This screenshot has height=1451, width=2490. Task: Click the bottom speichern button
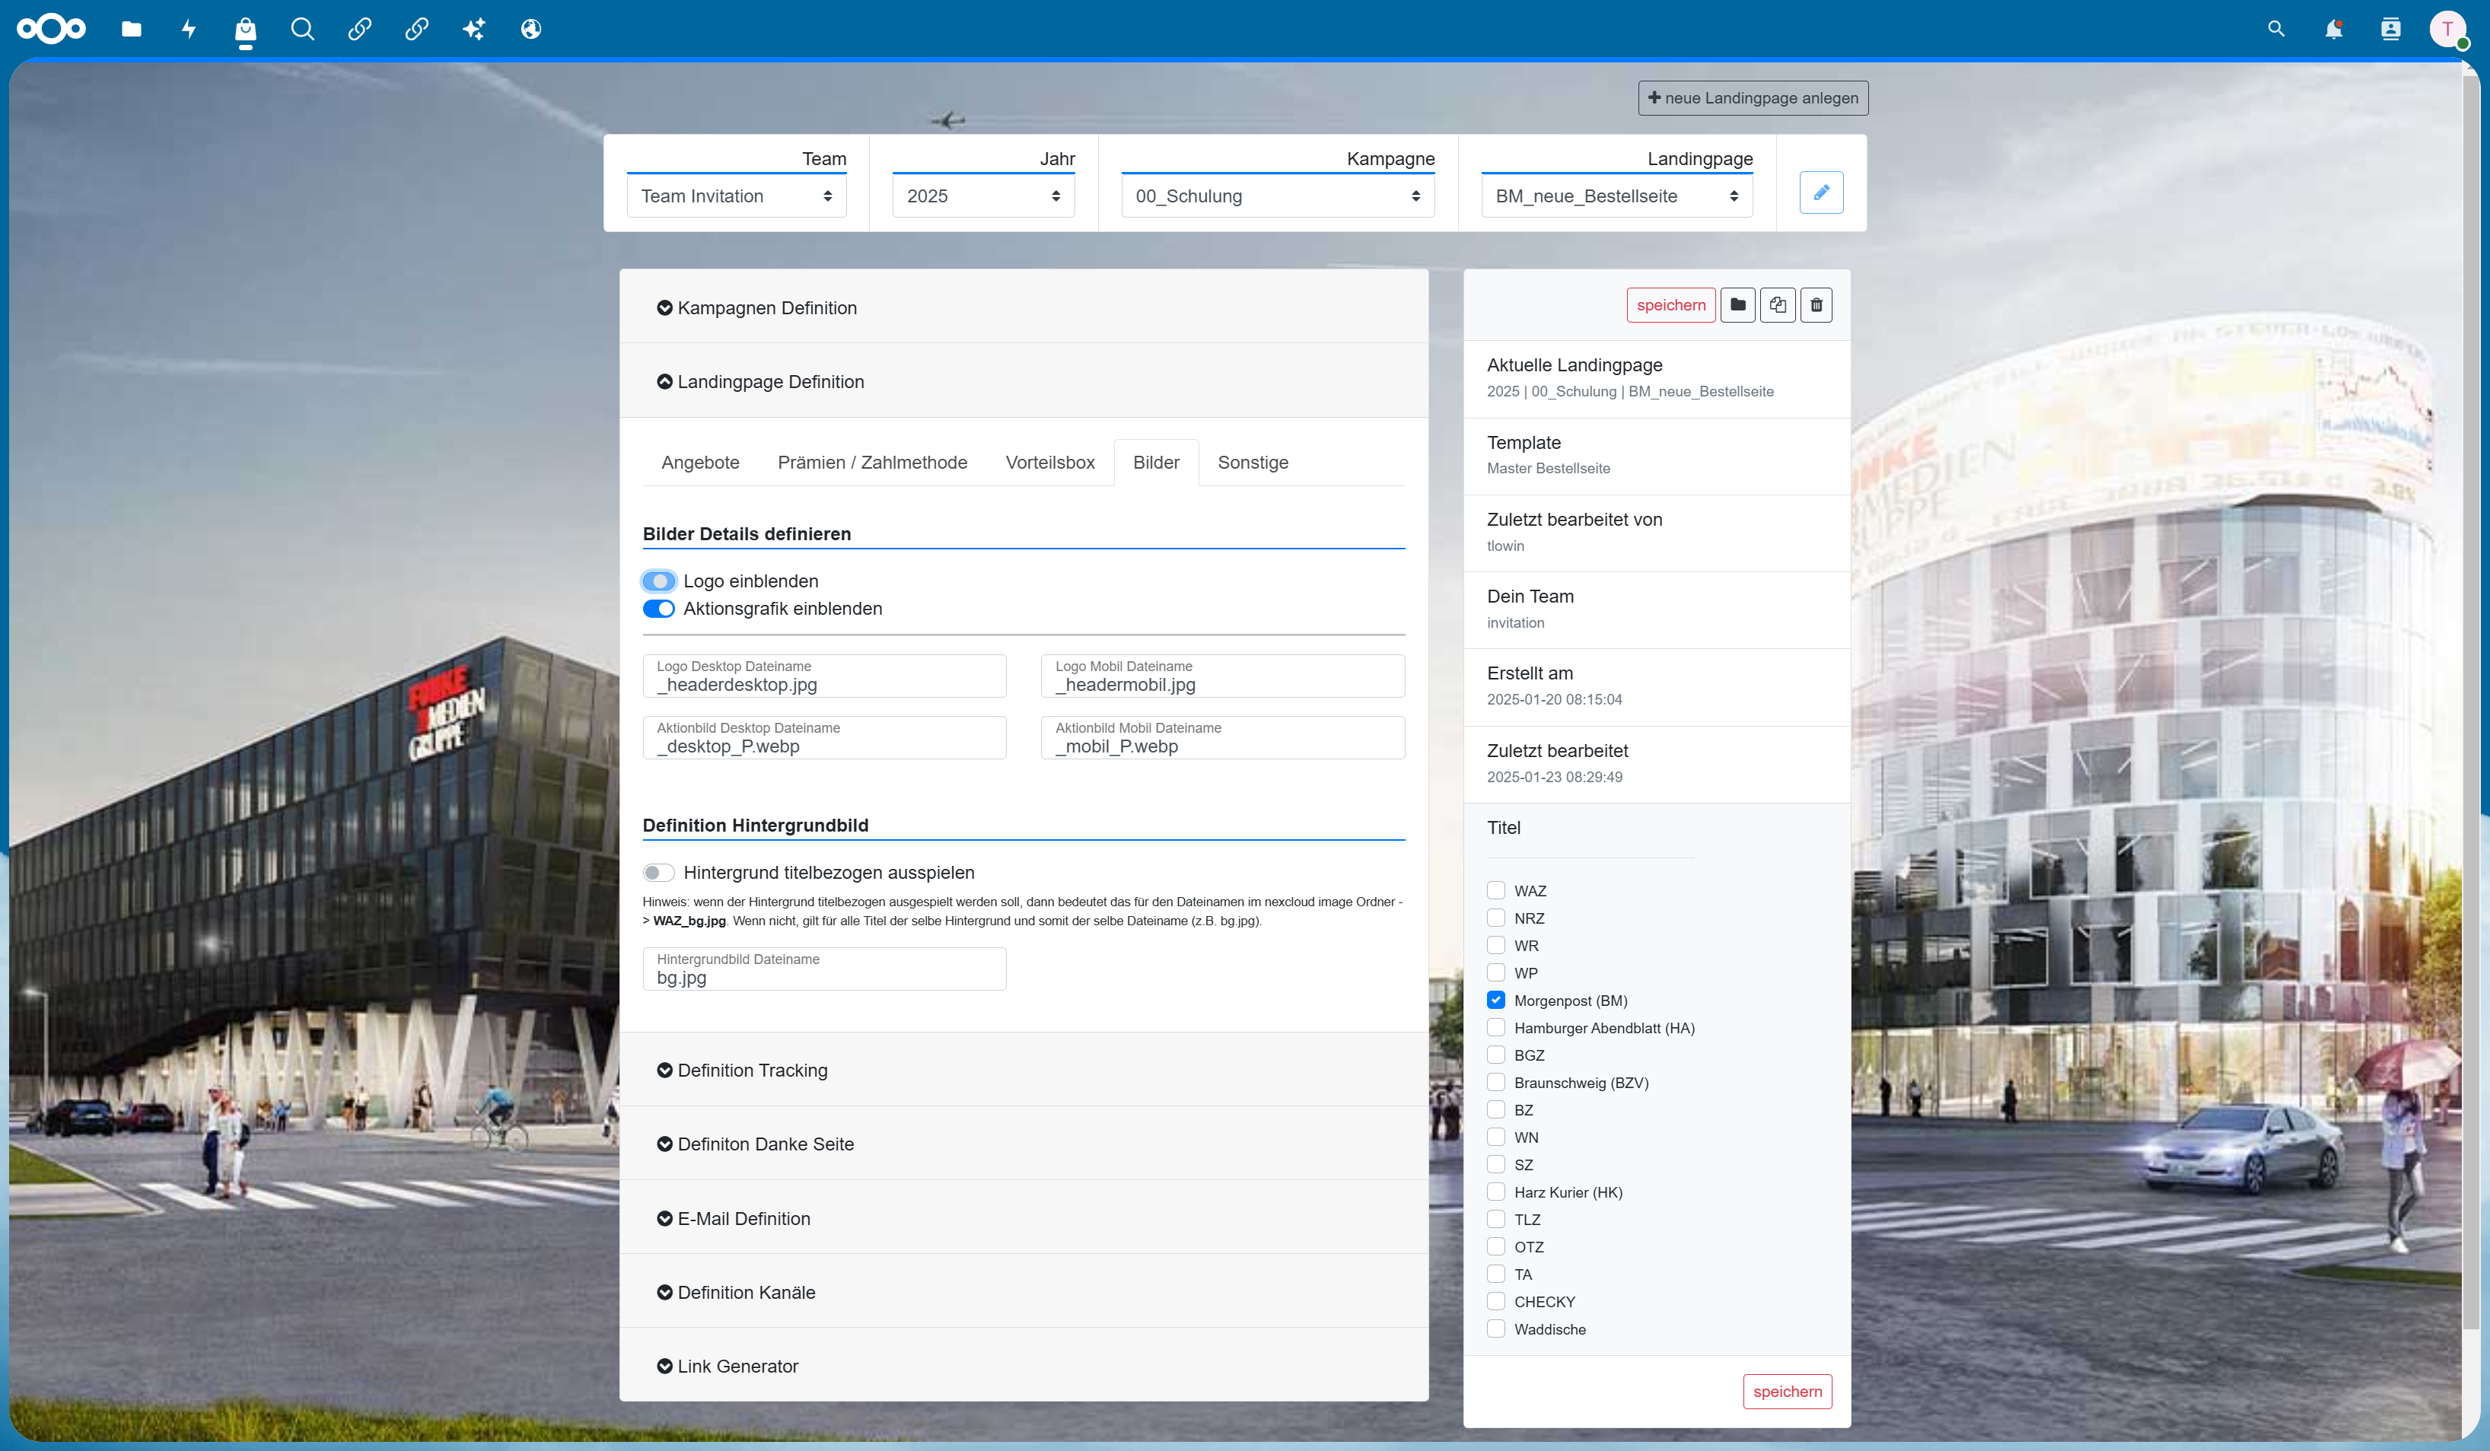point(1788,1391)
